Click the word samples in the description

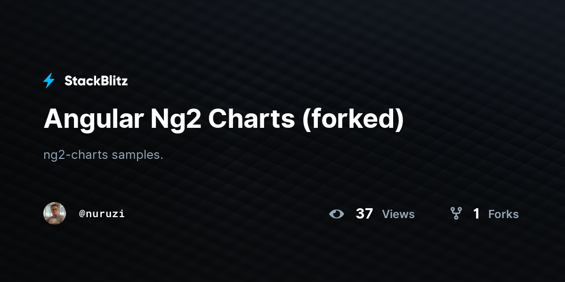137,155
